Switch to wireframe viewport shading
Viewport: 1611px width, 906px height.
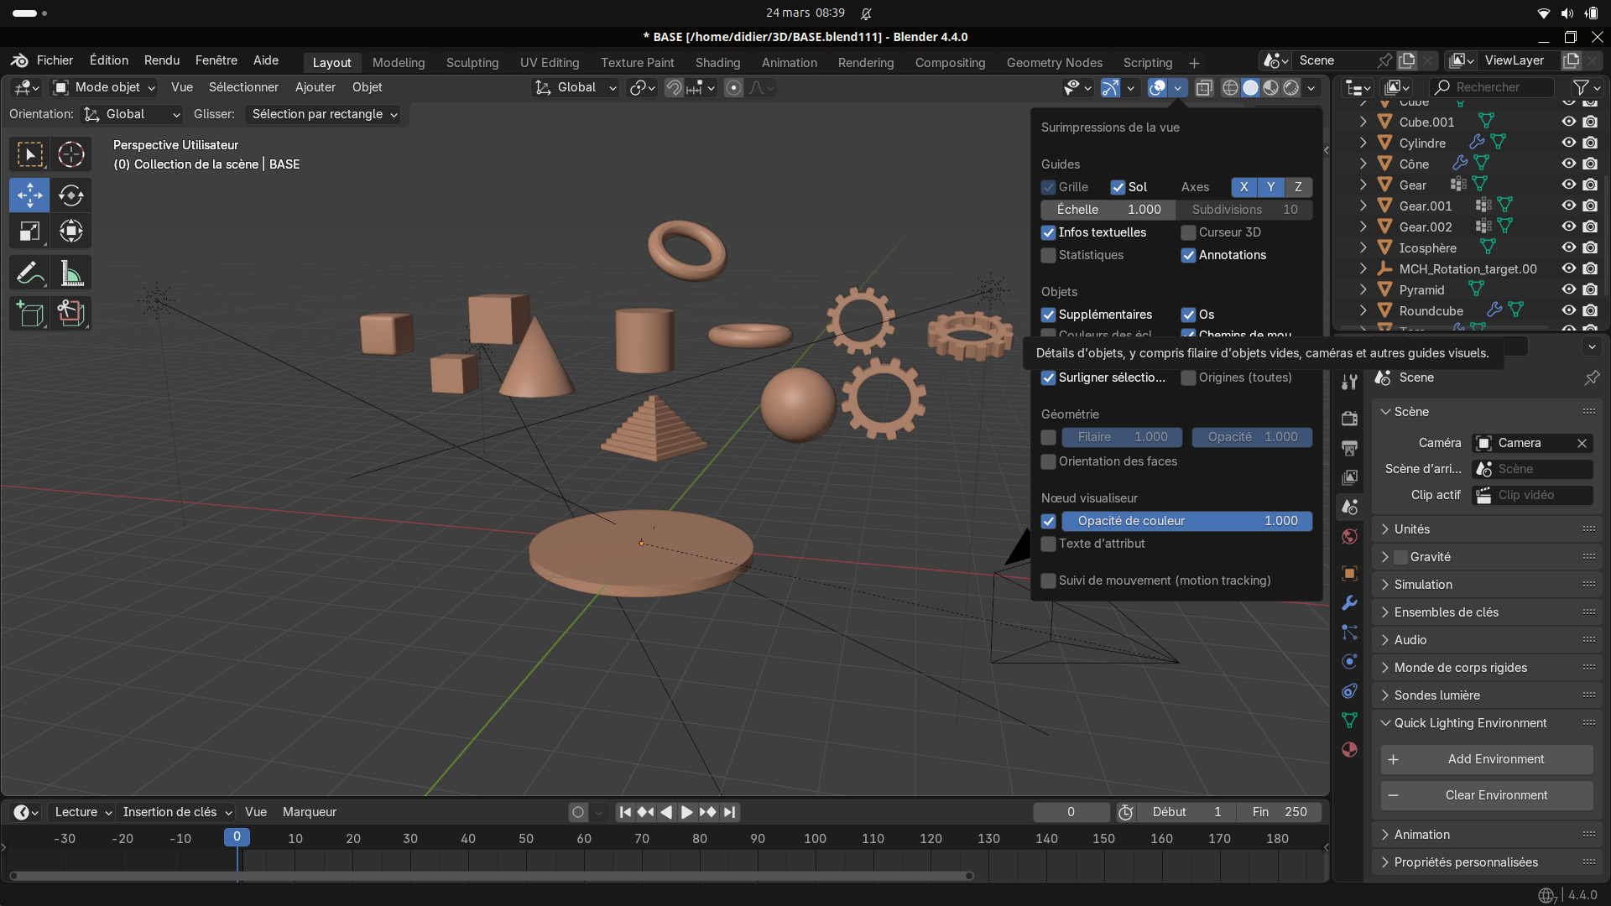[1230, 88]
